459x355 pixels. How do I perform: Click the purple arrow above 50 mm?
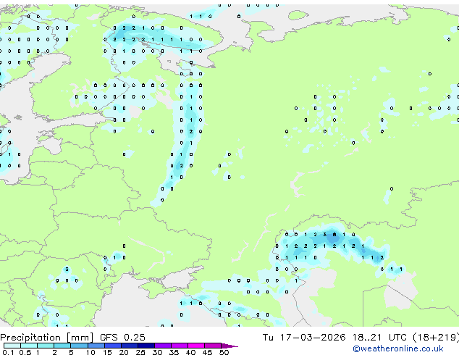tap(230, 346)
